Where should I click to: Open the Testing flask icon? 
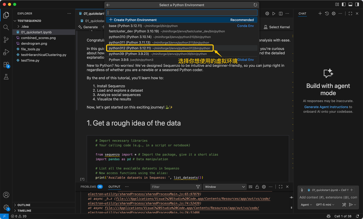point(6,77)
